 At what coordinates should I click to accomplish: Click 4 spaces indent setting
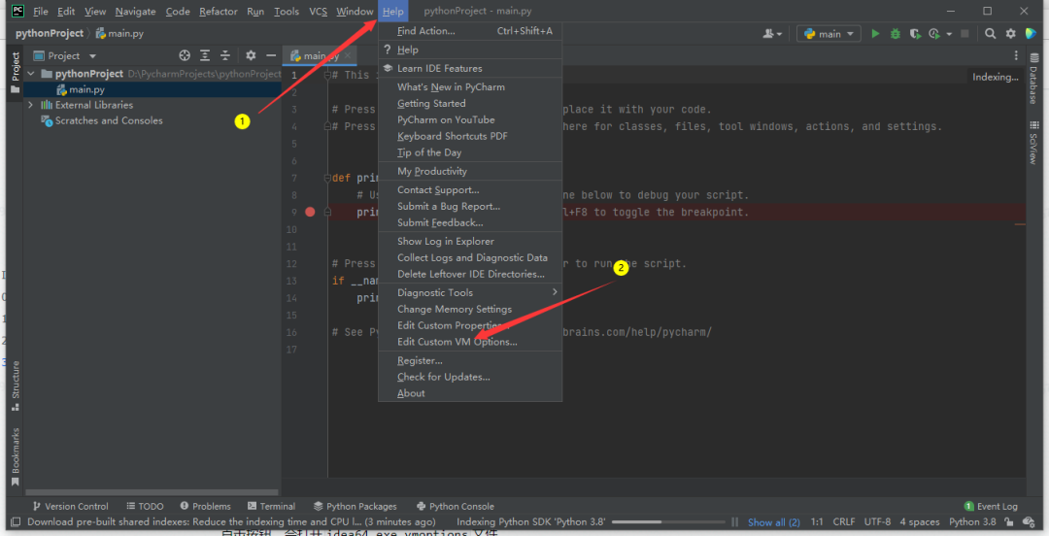pos(919,522)
